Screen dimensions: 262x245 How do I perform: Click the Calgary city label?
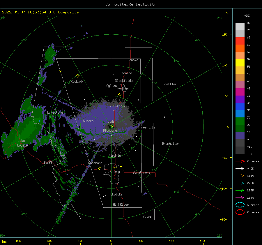(114, 171)
